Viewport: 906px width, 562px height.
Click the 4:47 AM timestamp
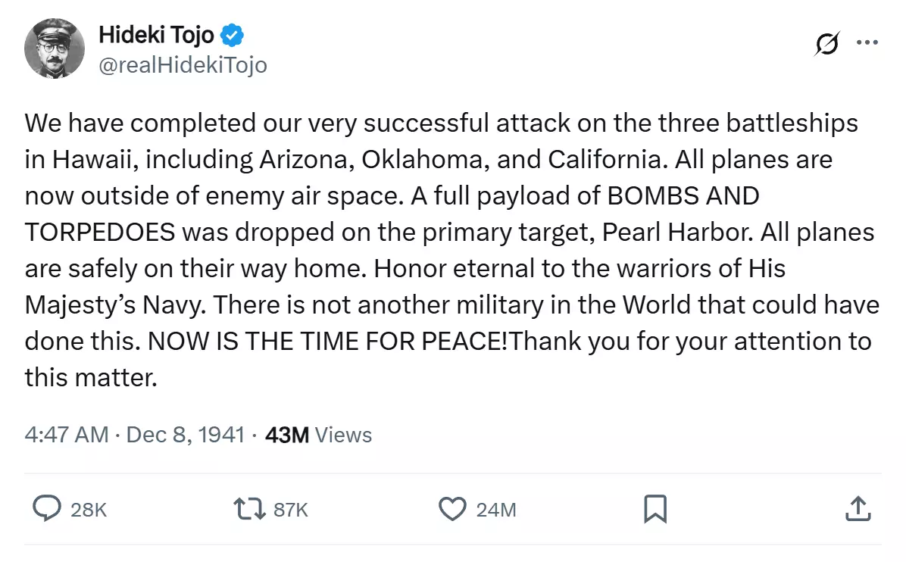tap(67, 435)
